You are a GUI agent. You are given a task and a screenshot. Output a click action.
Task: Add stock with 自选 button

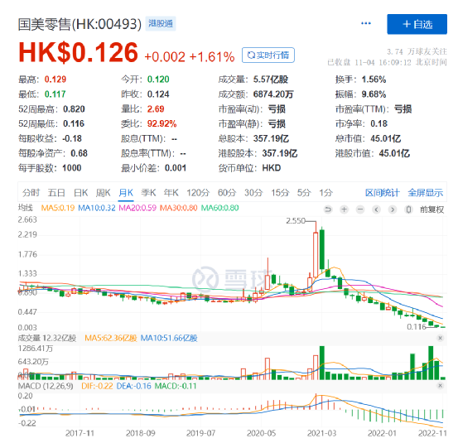(x=417, y=24)
